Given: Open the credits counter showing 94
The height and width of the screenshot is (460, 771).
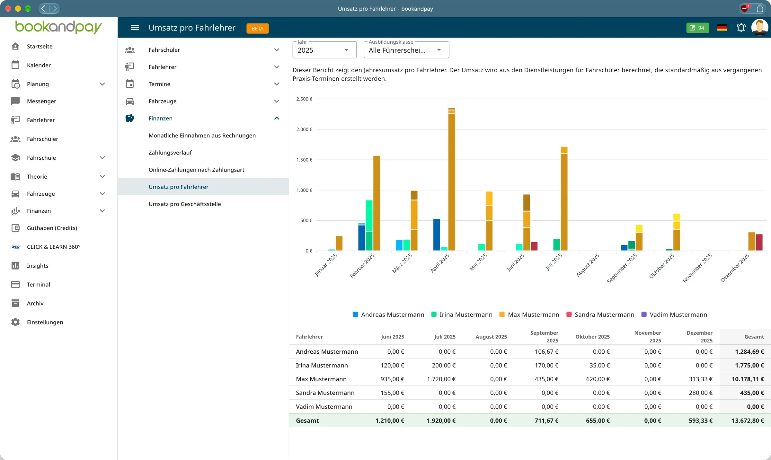Looking at the screenshot, I should tap(697, 28).
